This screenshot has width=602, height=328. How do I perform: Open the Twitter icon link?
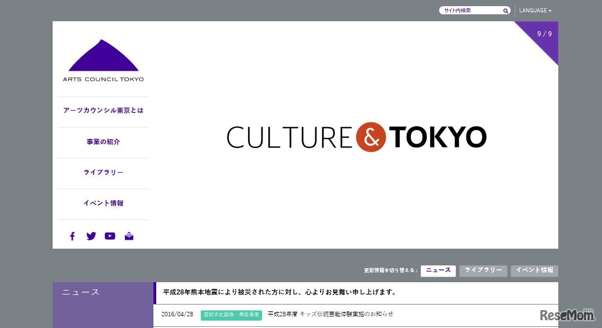click(91, 236)
